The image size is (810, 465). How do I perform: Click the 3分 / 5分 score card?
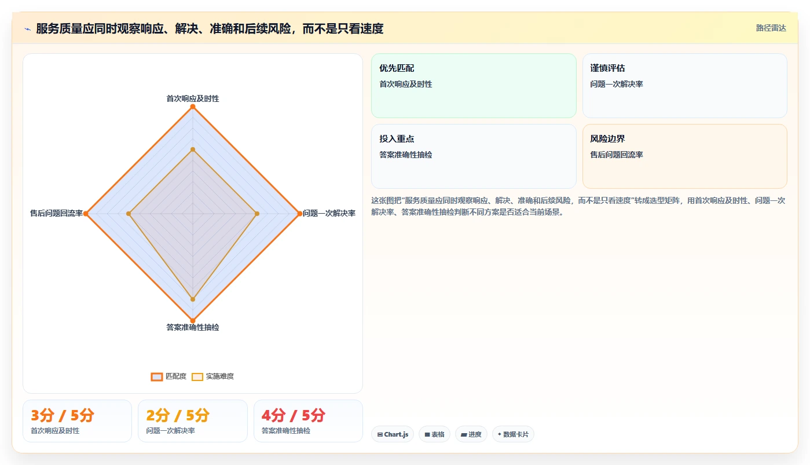tap(77, 421)
